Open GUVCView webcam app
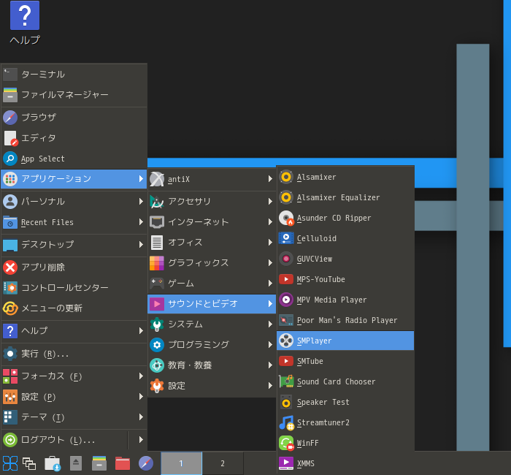This screenshot has height=475, width=511. [345, 259]
